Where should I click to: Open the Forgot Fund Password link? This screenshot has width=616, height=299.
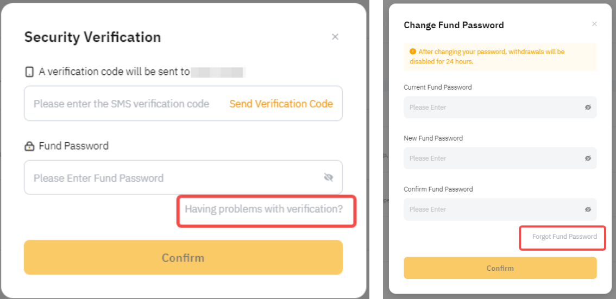pos(564,237)
